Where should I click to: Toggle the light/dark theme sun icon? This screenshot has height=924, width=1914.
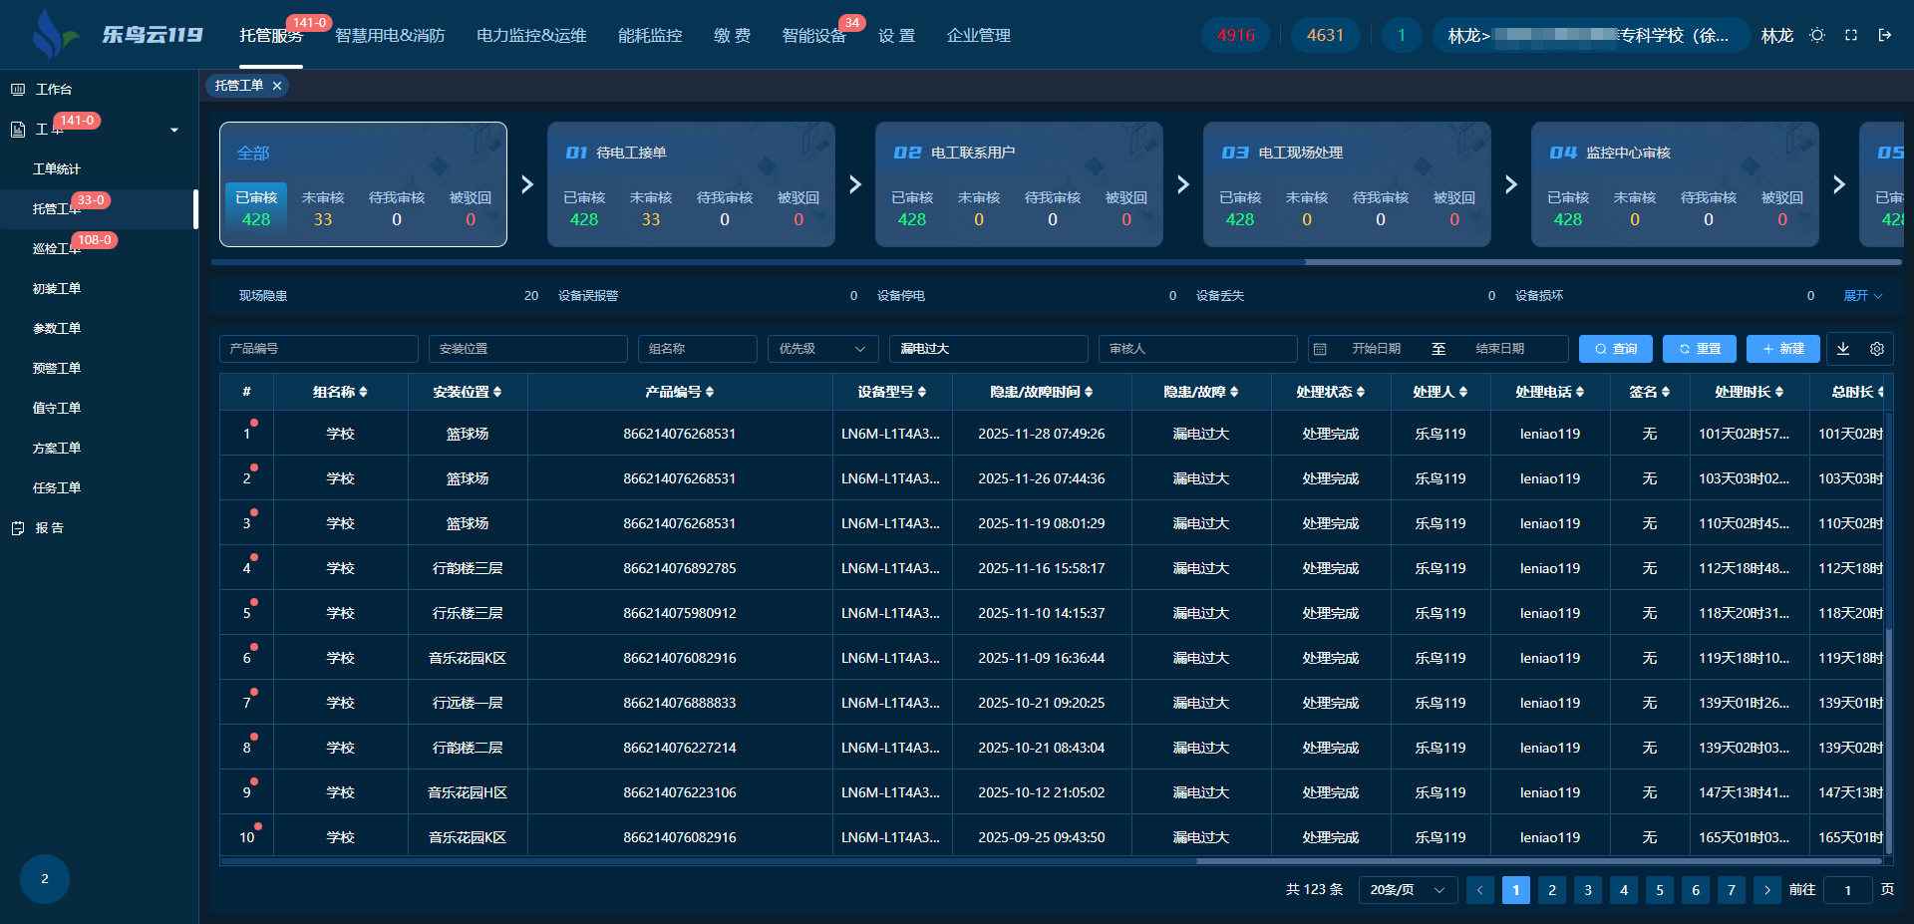click(1817, 35)
